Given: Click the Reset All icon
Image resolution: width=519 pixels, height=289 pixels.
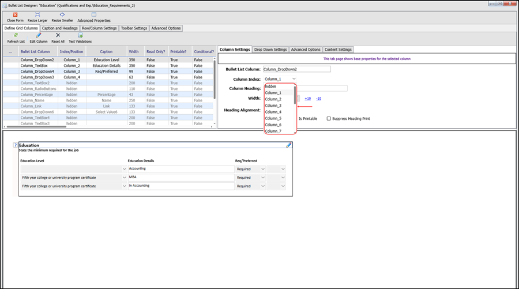Looking at the screenshot, I should [x=58, y=35].
